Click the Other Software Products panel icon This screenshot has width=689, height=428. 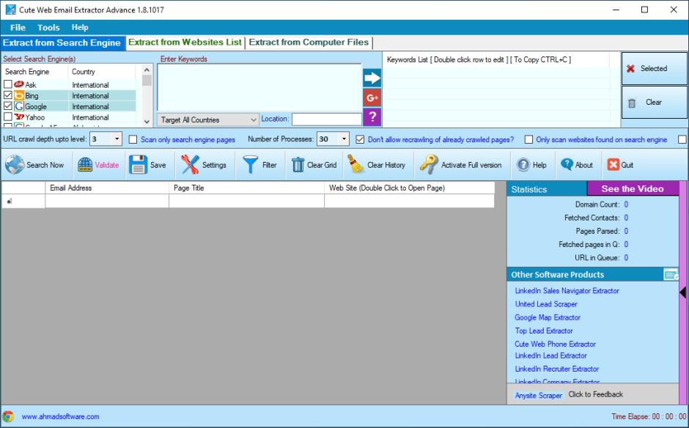point(671,275)
